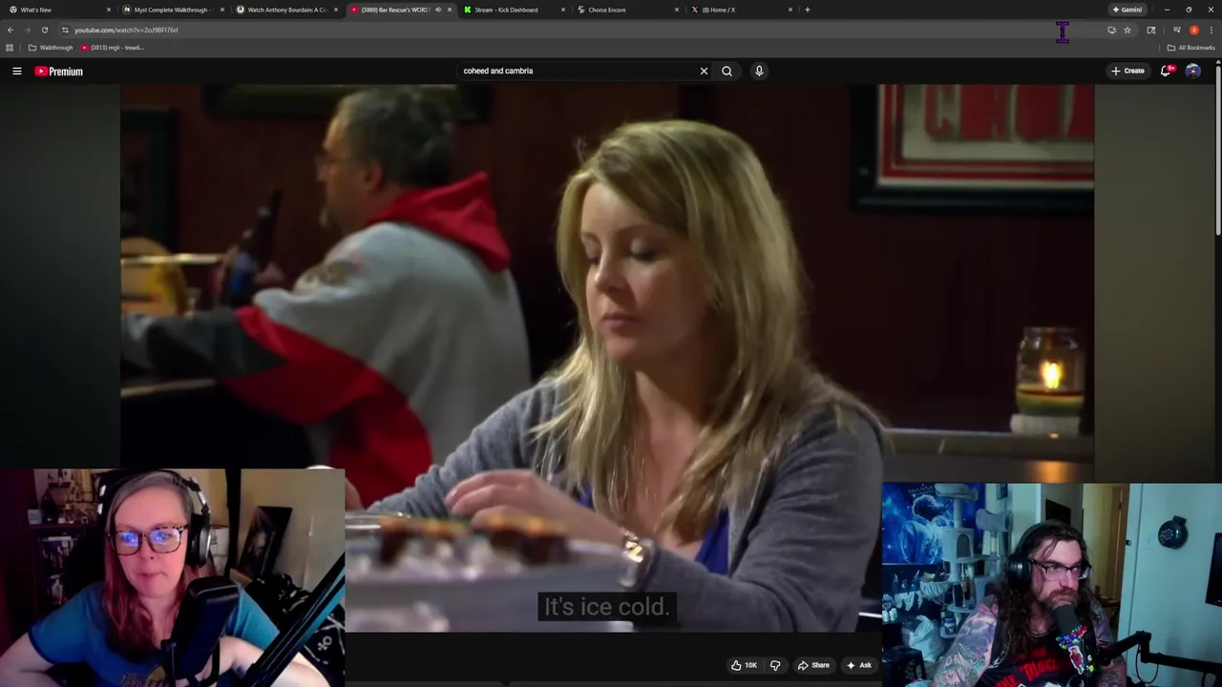This screenshot has width=1222, height=687.
Task: Open the Walkthrough bookmarks folder
Action: pos(51,48)
